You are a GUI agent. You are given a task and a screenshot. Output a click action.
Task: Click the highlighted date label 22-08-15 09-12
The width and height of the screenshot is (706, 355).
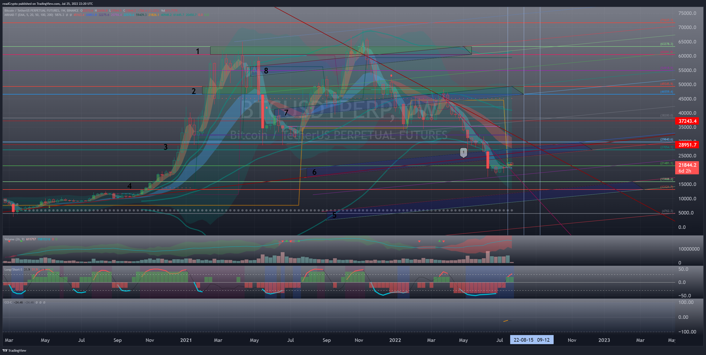coord(531,340)
